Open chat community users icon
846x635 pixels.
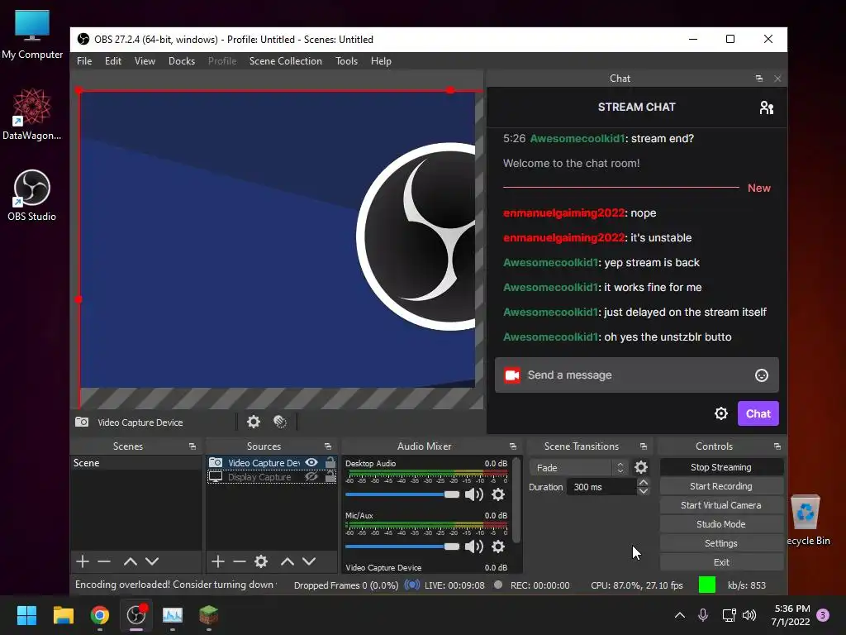tap(766, 107)
